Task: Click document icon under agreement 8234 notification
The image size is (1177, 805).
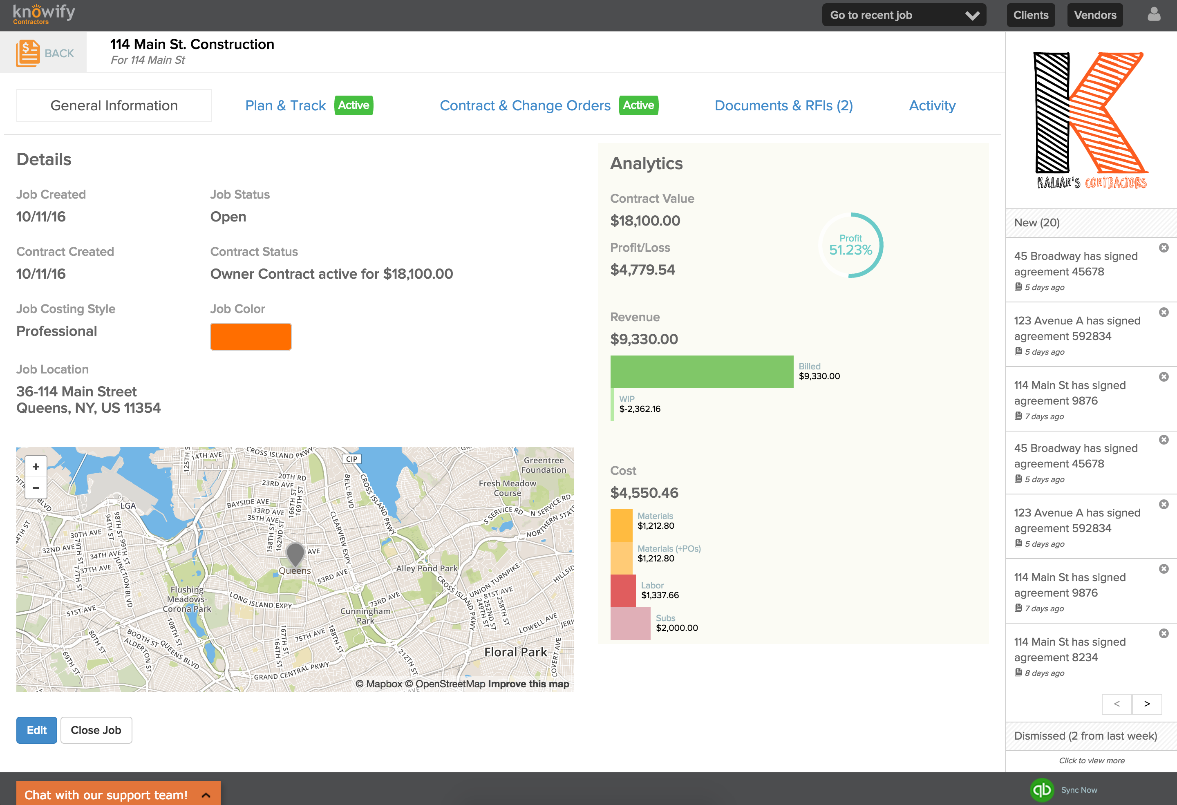Action: coord(1018,672)
